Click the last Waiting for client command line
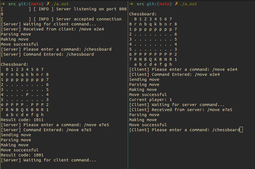Screen dimensions: 255x169 point(48,160)
